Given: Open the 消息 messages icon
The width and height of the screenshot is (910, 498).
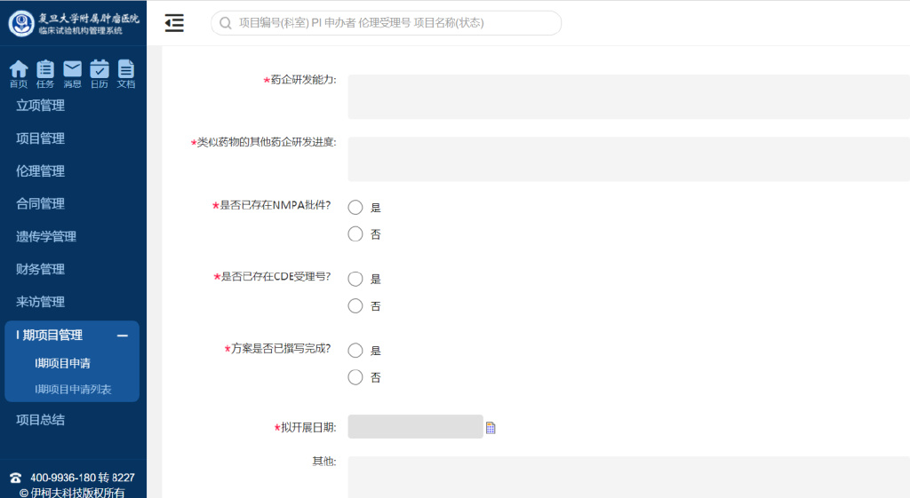Looking at the screenshot, I should (73, 71).
